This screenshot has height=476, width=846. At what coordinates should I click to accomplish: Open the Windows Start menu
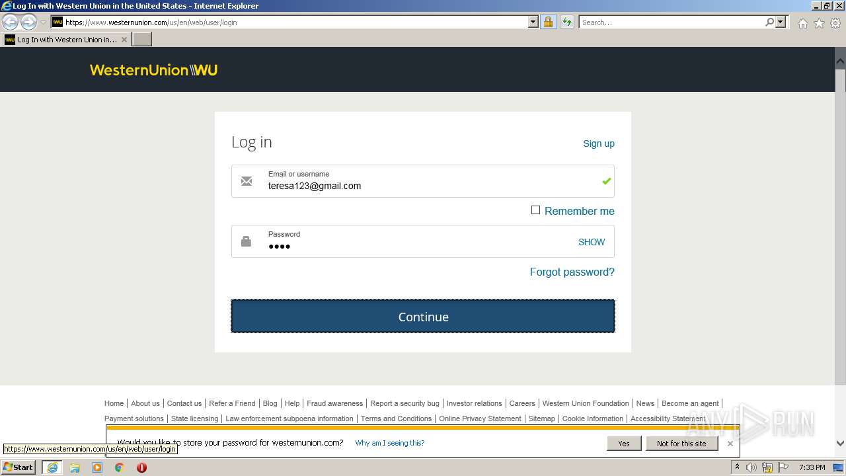pyautogui.click(x=18, y=467)
